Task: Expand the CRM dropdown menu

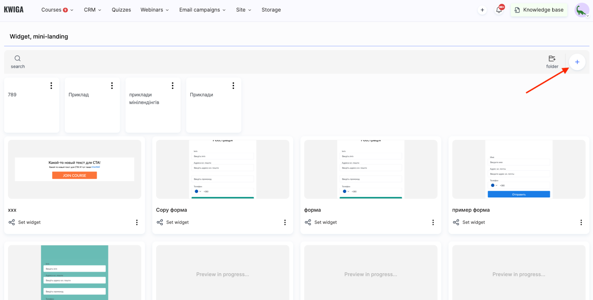Action: pyautogui.click(x=92, y=10)
